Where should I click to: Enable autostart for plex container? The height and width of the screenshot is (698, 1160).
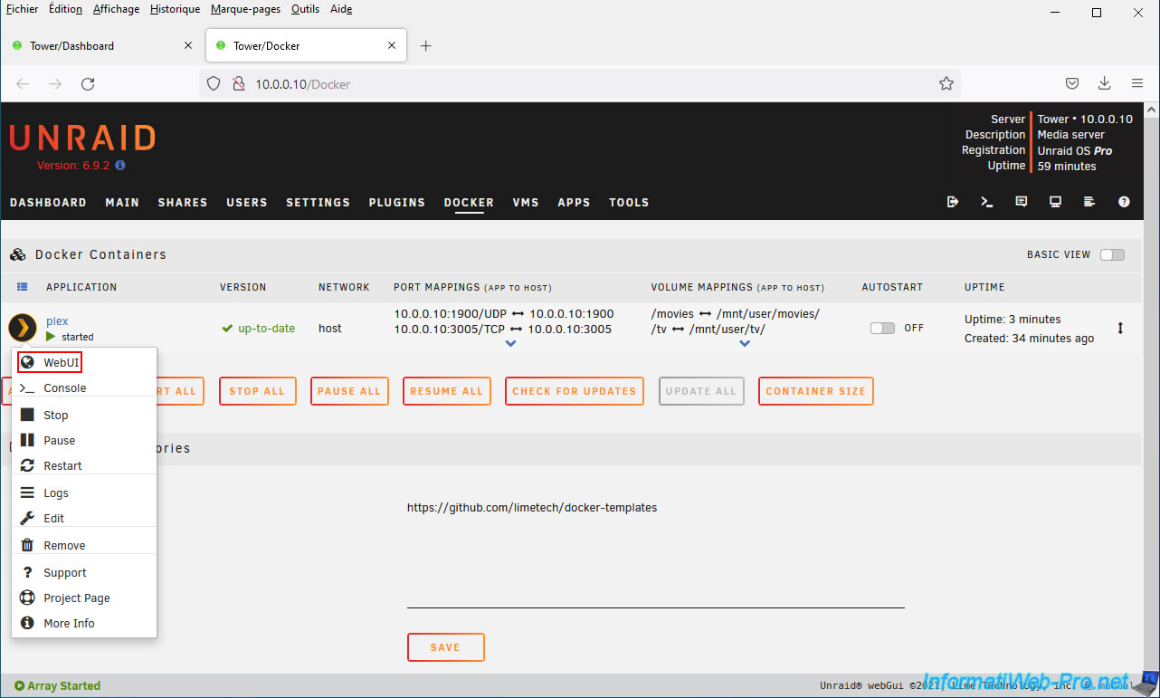[882, 328]
